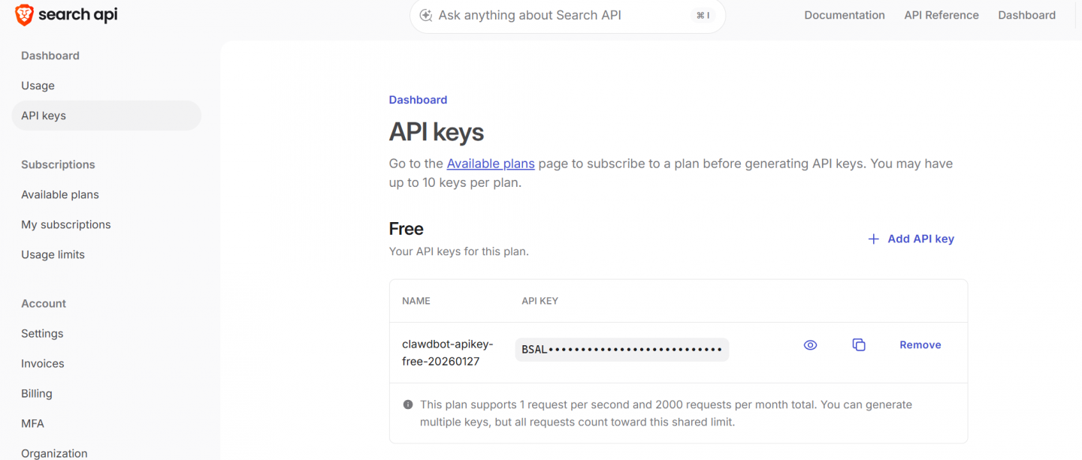
Task: Reveal the API key with eye icon
Action: click(810, 345)
